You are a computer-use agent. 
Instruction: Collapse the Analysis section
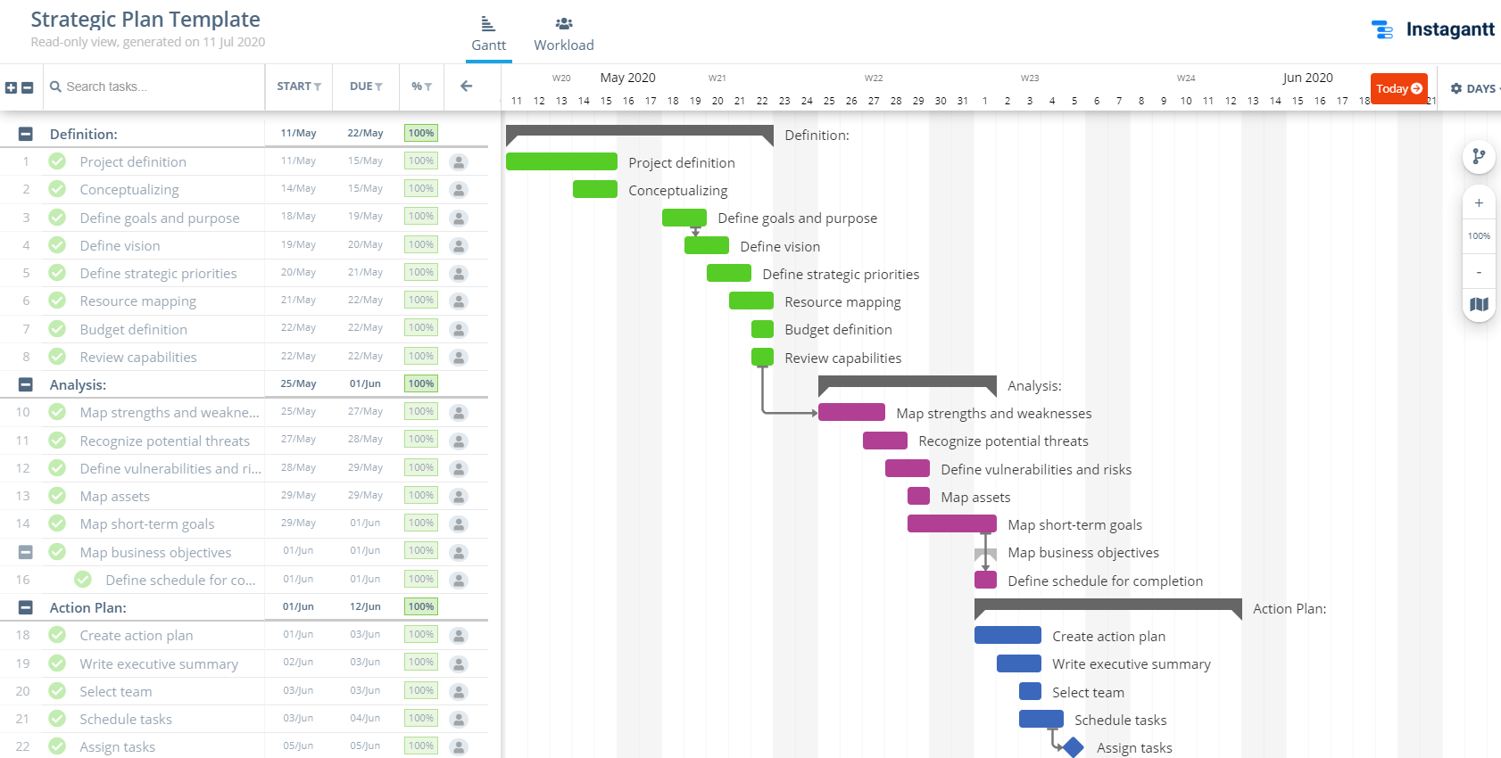(x=25, y=384)
